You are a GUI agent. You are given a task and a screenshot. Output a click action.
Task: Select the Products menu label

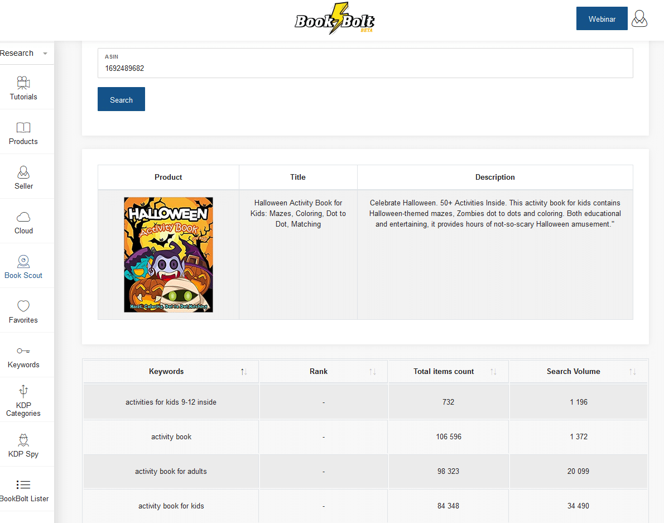point(23,141)
